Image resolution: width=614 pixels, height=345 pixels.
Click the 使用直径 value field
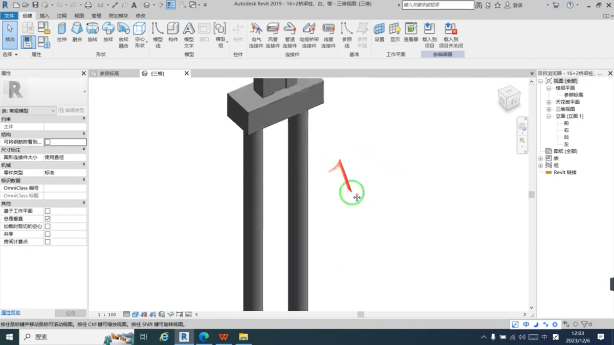pyautogui.click(x=65, y=157)
